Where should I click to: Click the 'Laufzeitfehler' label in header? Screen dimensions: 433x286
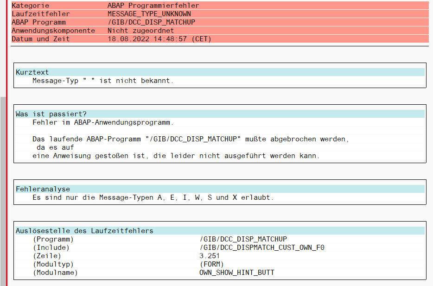(x=40, y=14)
